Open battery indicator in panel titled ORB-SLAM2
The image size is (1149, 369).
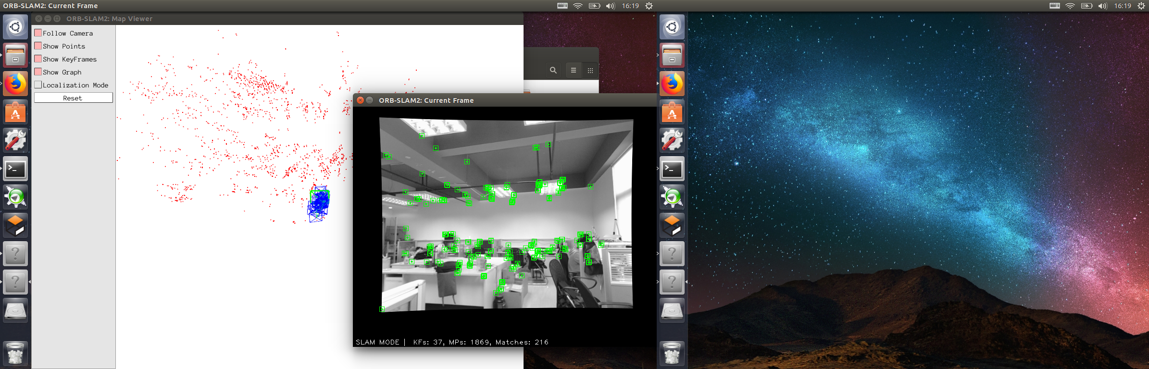coord(595,6)
